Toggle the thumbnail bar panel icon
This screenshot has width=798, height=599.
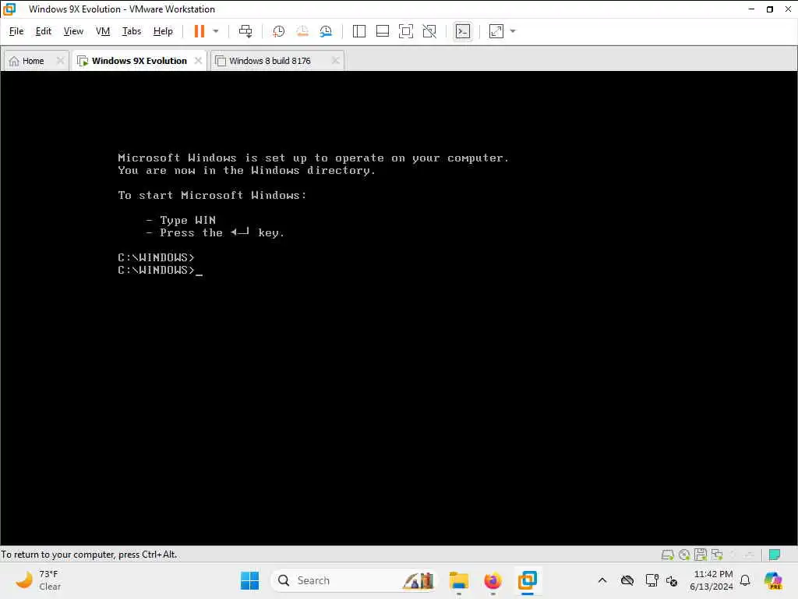pyautogui.click(x=382, y=31)
